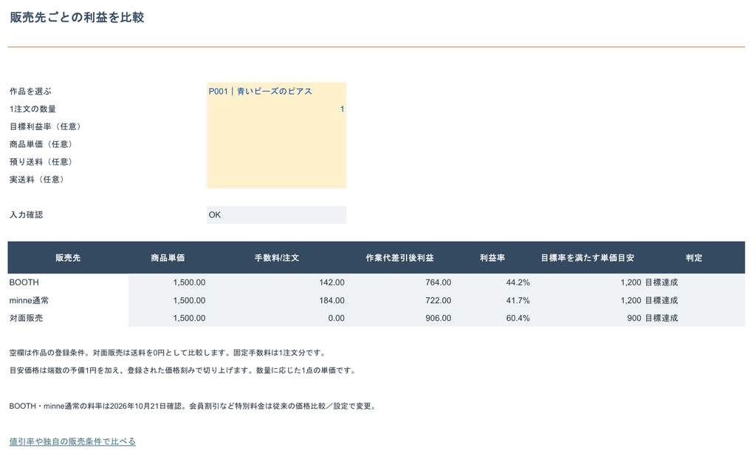756x462 pixels.
Task: Click the 判定 column header
Action: (x=694, y=258)
